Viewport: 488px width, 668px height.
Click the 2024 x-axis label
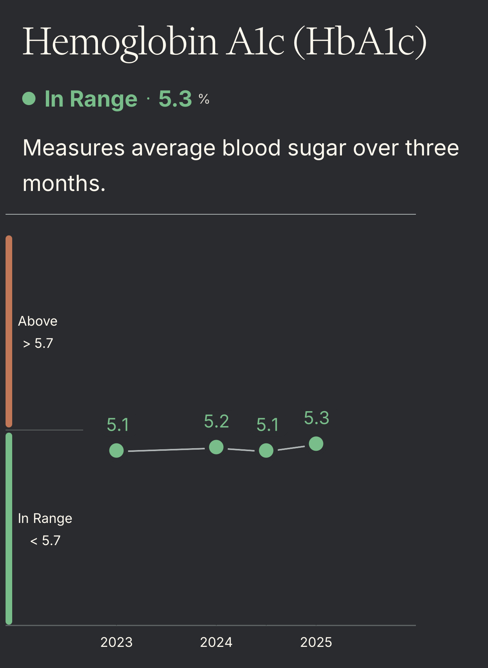(216, 642)
